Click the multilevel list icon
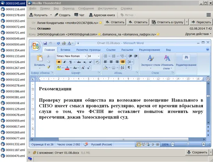Viewport: 213px width, 162px height. [x=122, y=56]
